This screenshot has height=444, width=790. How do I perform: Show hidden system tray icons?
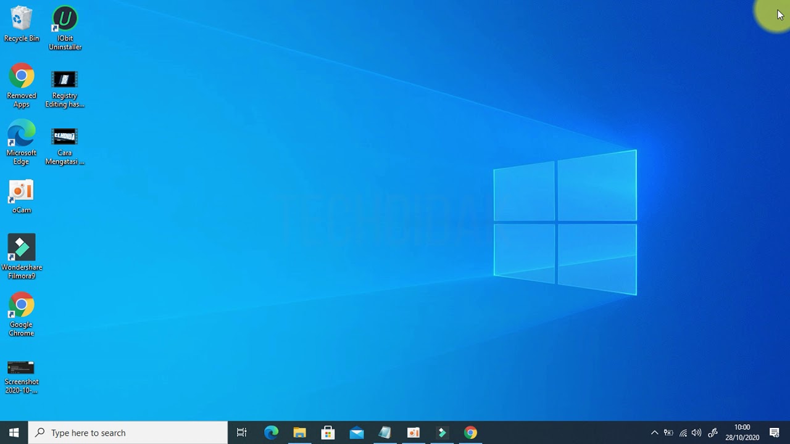tap(654, 433)
